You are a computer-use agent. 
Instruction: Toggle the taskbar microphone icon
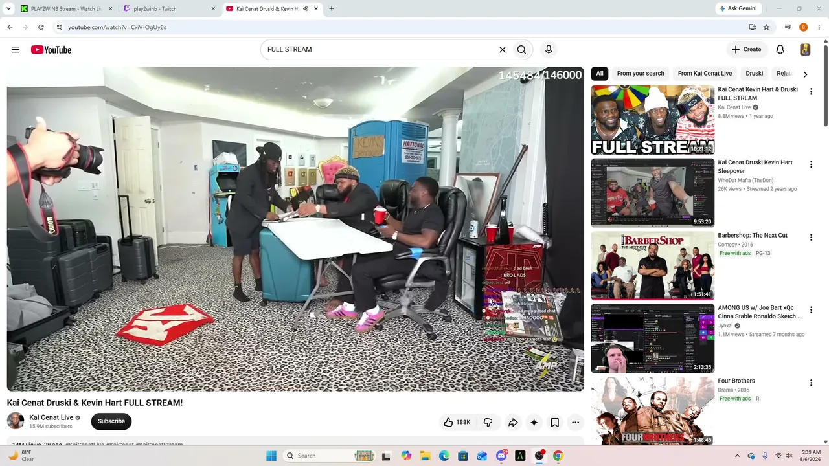(765, 456)
